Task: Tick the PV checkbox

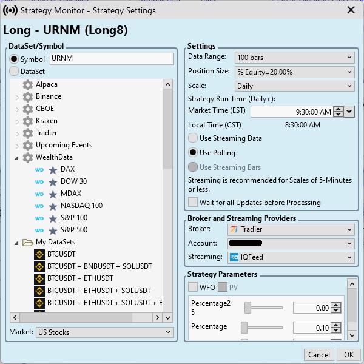Action: click(223, 287)
